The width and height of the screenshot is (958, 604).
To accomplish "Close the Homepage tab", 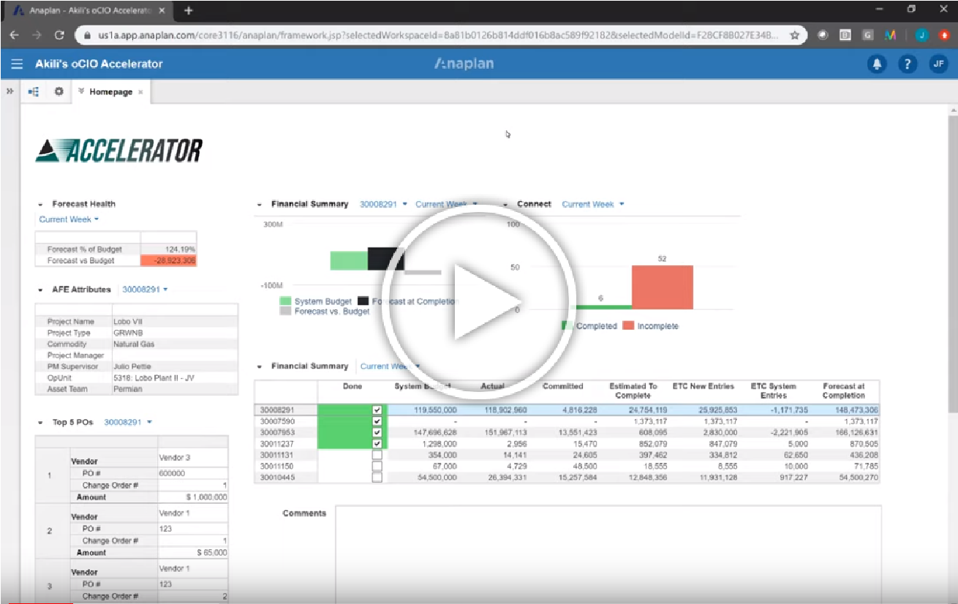I will pyautogui.click(x=140, y=92).
